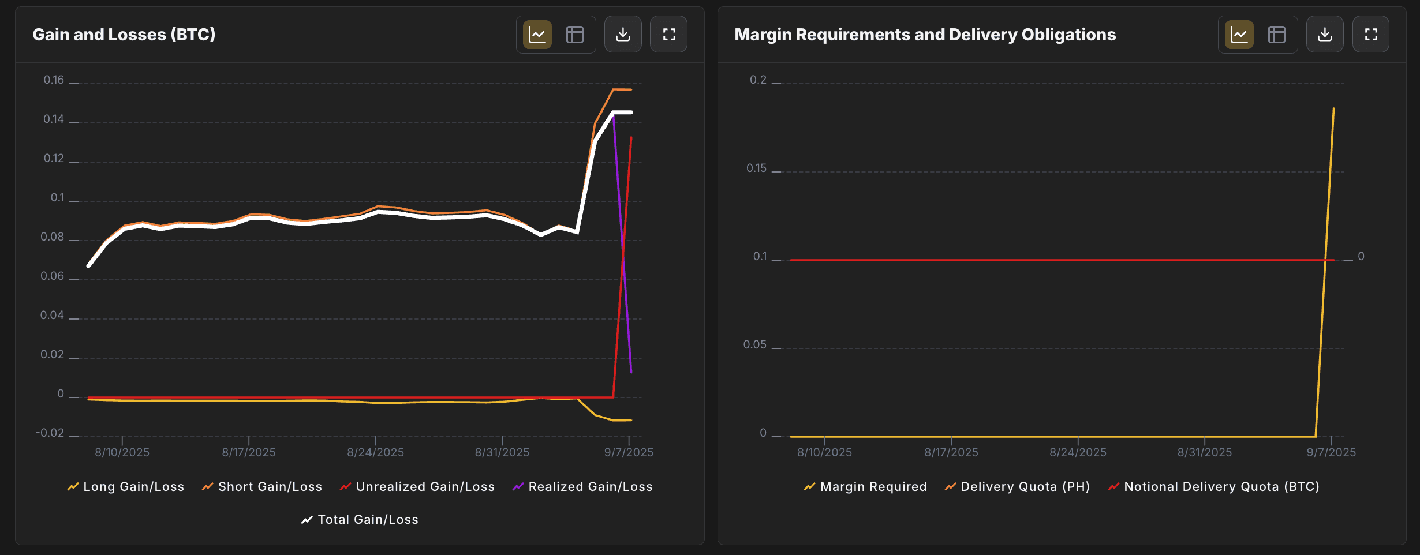
Task: Hide the Total Gain/Loss line
Action: (x=360, y=519)
